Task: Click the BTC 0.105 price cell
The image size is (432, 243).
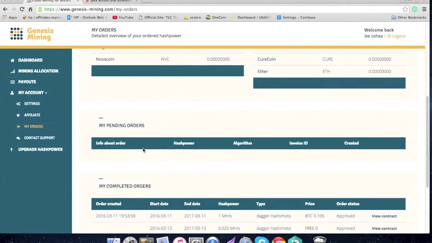Action: pyautogui.click(x=314, y=216)
